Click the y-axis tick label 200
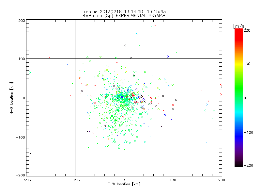 (x=22, y=21)
